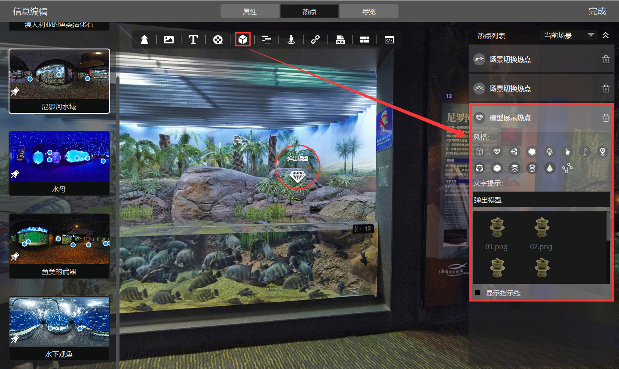
Task: Expand the first 场景切换热点 item
Action: [x=510, y=59]
